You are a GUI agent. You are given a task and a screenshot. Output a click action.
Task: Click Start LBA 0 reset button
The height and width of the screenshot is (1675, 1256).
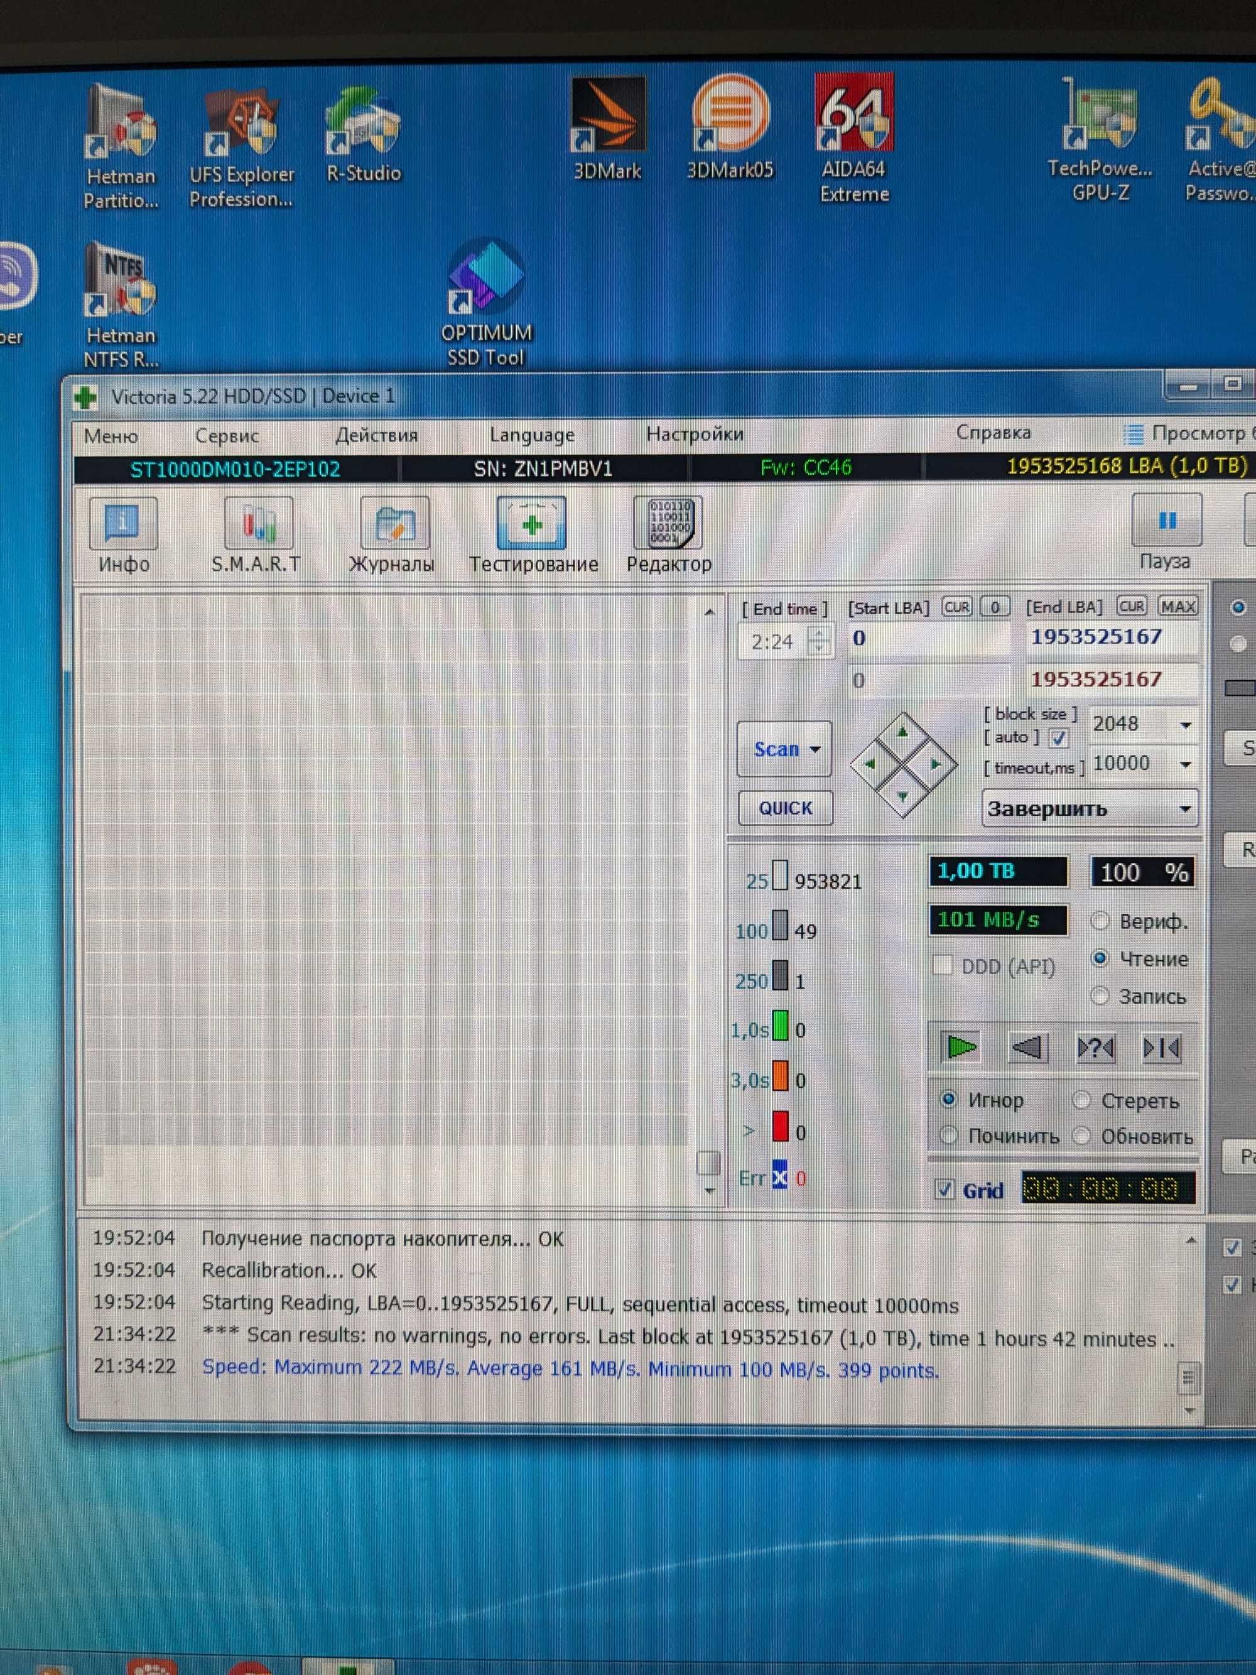point(995,607)
